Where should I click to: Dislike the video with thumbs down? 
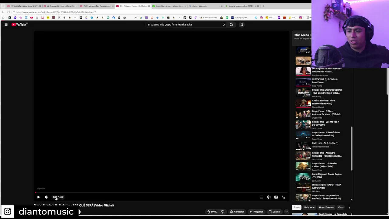click(x=222, y=212)
